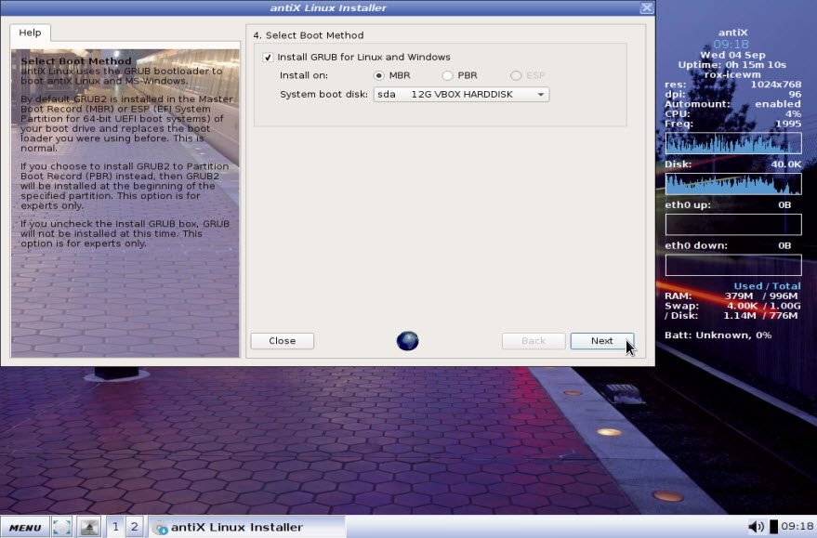Viewport: 817px width, 538px height.
Task: Click the globe icon between Close and Back
Action: coord(407,341)
